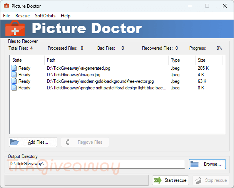
Task: Open the Rescue menu
Action: click(x=23, y=16)
